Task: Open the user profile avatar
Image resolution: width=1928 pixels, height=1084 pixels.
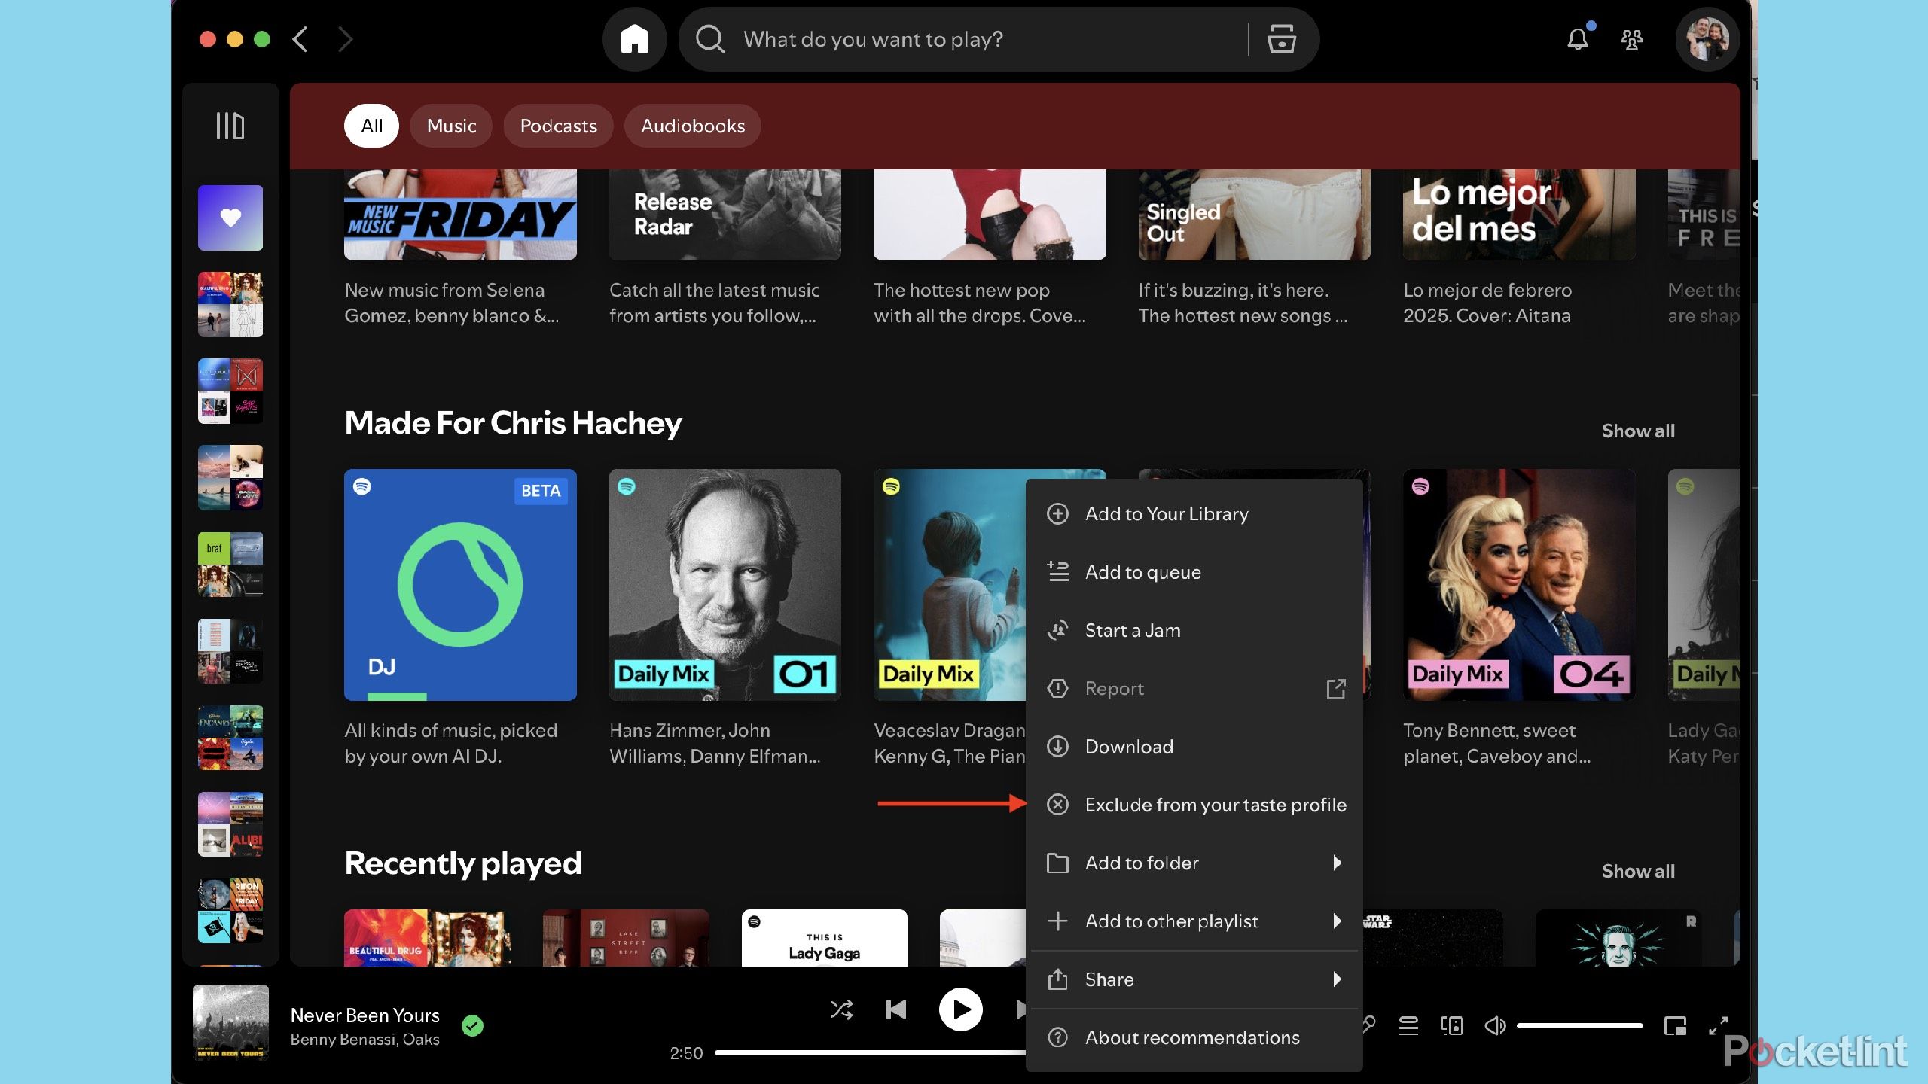Action: [1707, 39]
